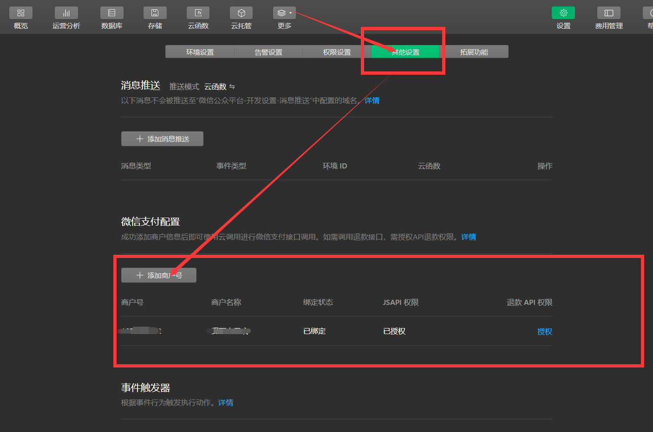
Task: Open the 运营分析 analytics icon
Action: tap(66, 13)
